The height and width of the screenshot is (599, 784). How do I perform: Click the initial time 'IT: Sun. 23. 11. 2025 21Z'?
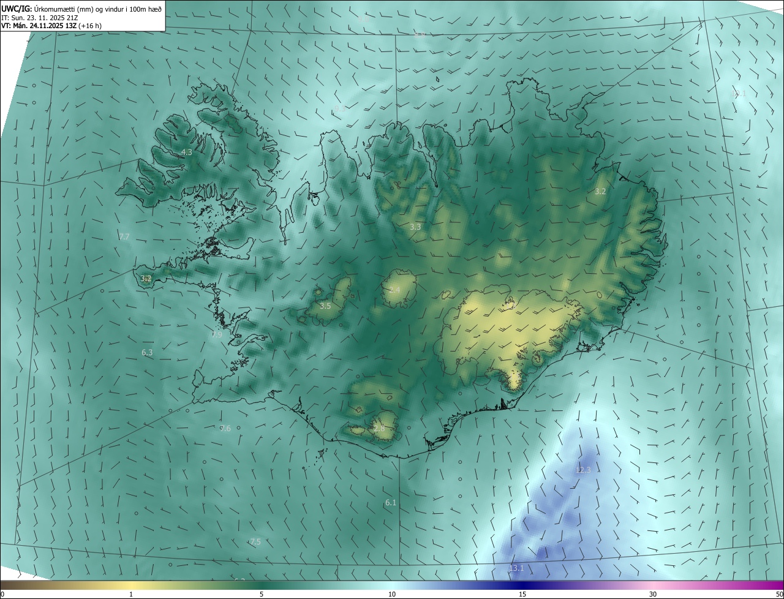39,17
